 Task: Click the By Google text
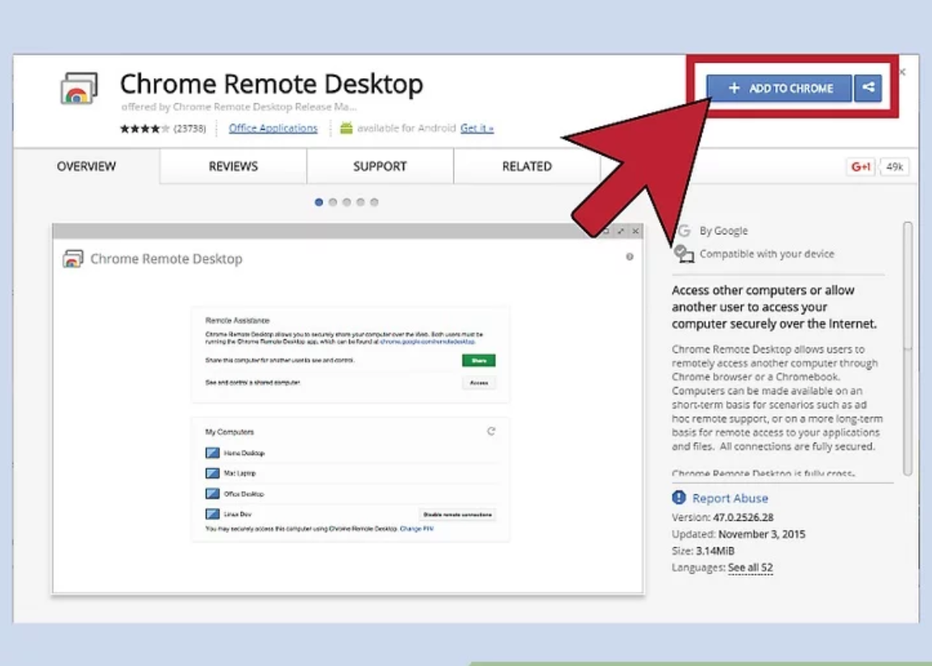pos(723,231)
